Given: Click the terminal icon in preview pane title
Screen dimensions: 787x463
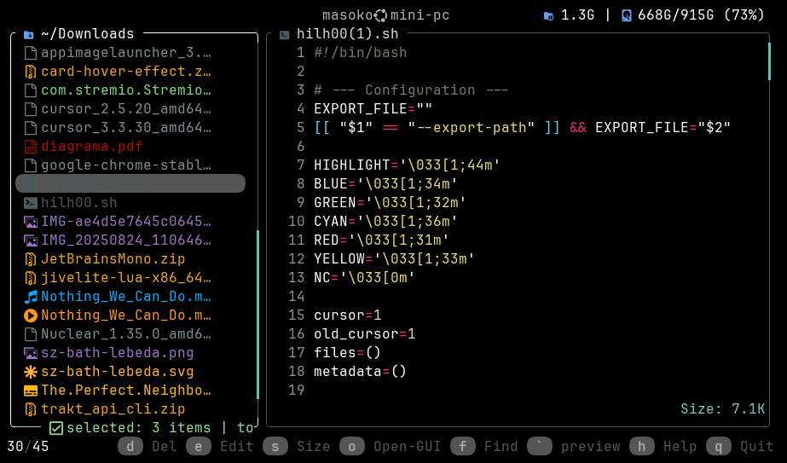Looking at the screenshot, I should [284, 35].
